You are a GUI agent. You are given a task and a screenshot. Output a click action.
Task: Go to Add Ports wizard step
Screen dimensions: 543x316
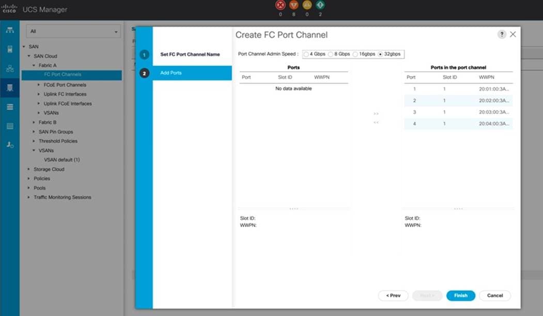pyautogui.click(x=192, y=73)
